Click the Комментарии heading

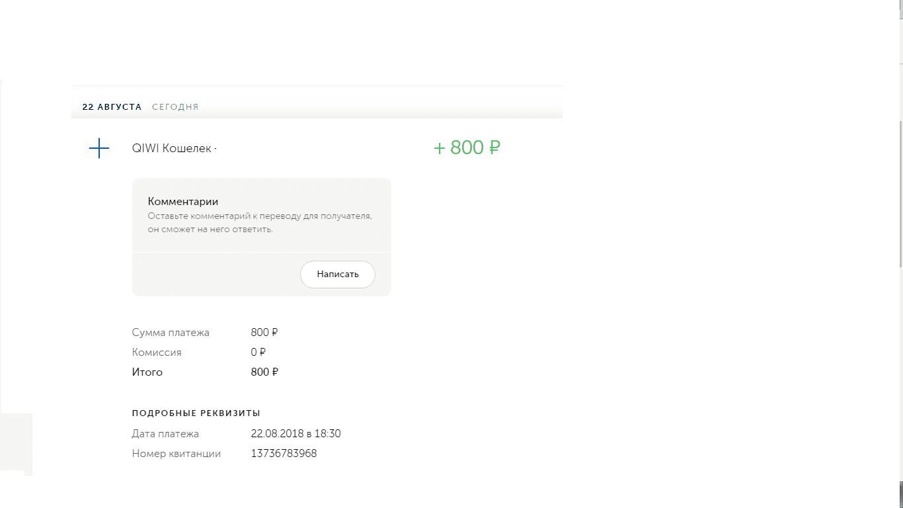[x=183, y=202]
